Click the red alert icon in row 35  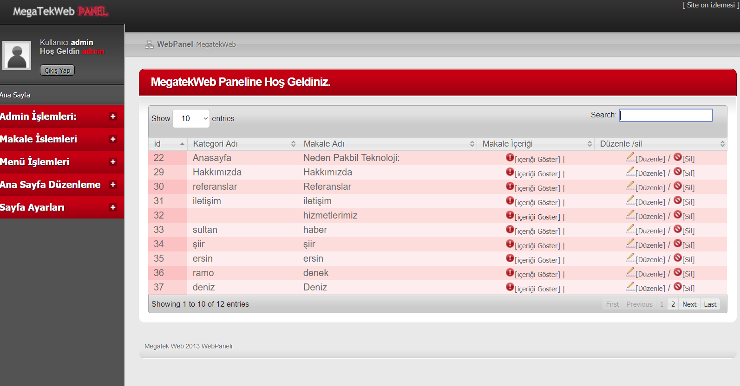(510, 258)
